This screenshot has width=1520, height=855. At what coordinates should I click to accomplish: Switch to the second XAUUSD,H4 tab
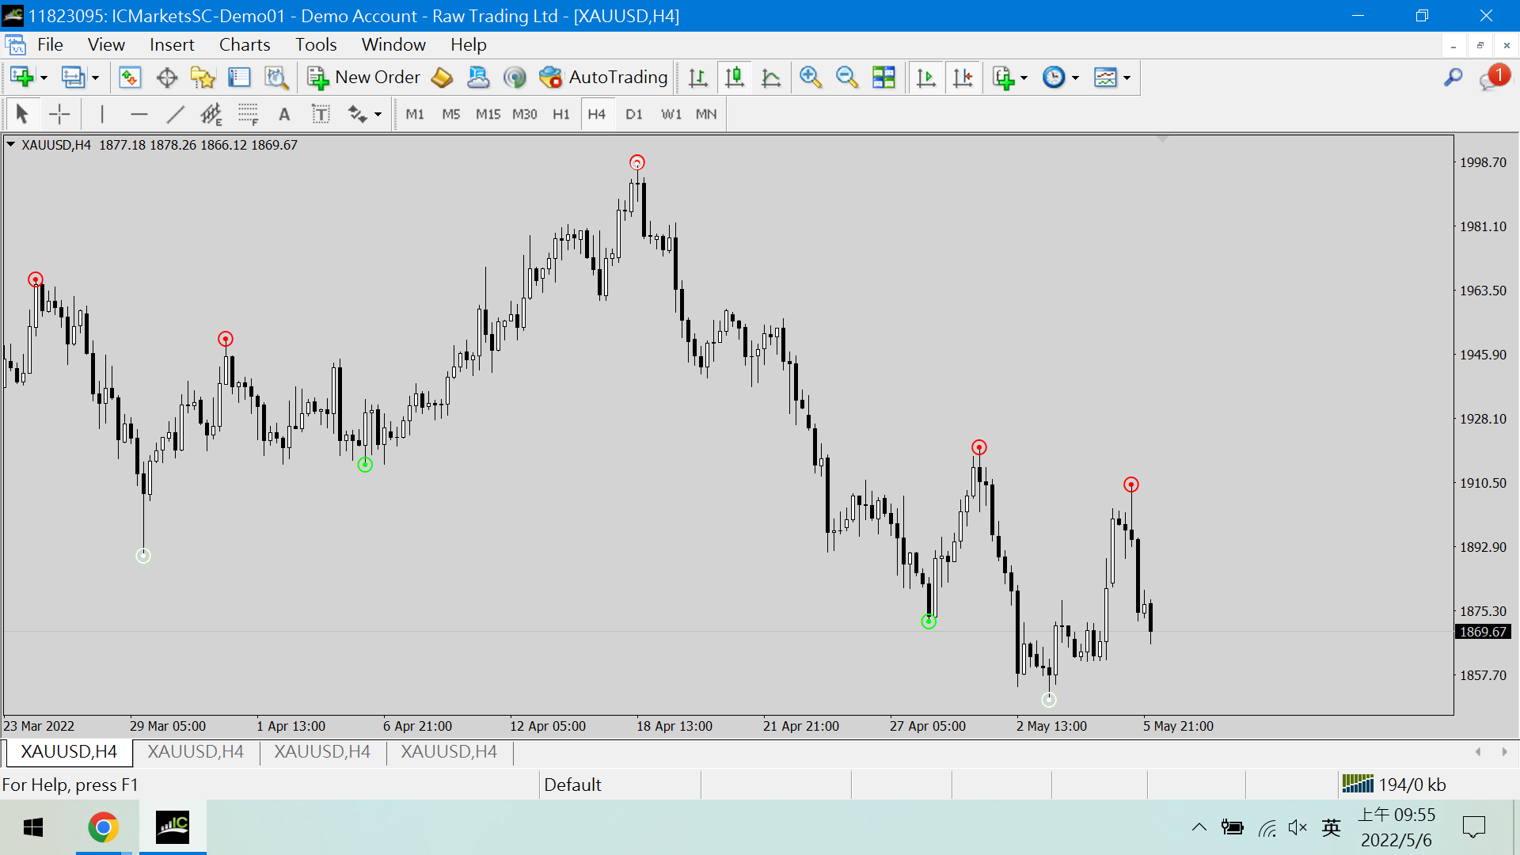click(x=196, y=751)
